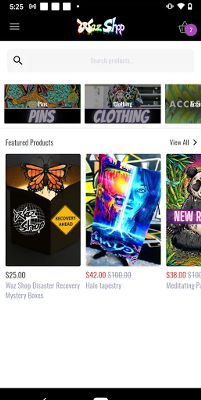Open the shopping cart basket
The height and width of the screenshot is (400, 201).
coord(183,27)
